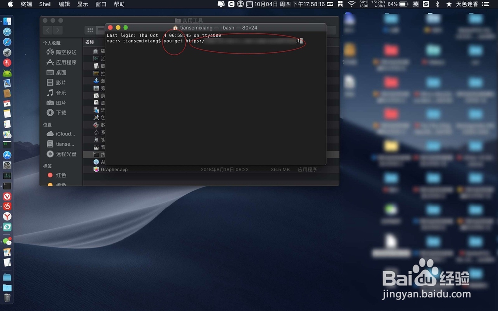Viewport: 498px width, 311px height.
Task: Open battery status showing 84%
Action: (x=398, y=4)
